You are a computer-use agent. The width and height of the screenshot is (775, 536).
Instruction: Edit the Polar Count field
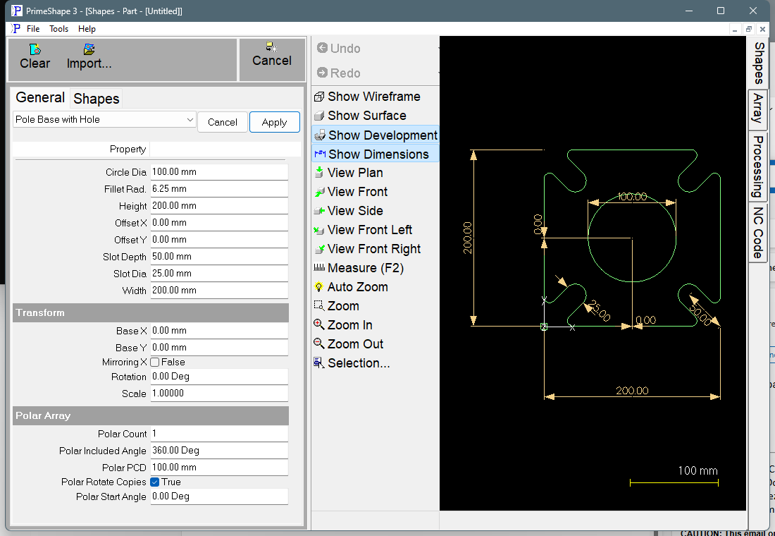tap(219, 434)
